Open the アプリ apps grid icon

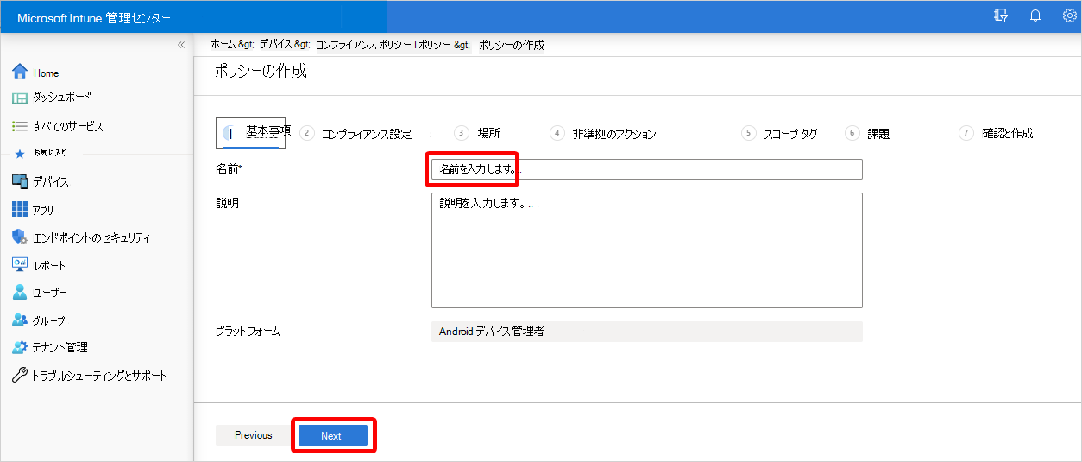20,209
